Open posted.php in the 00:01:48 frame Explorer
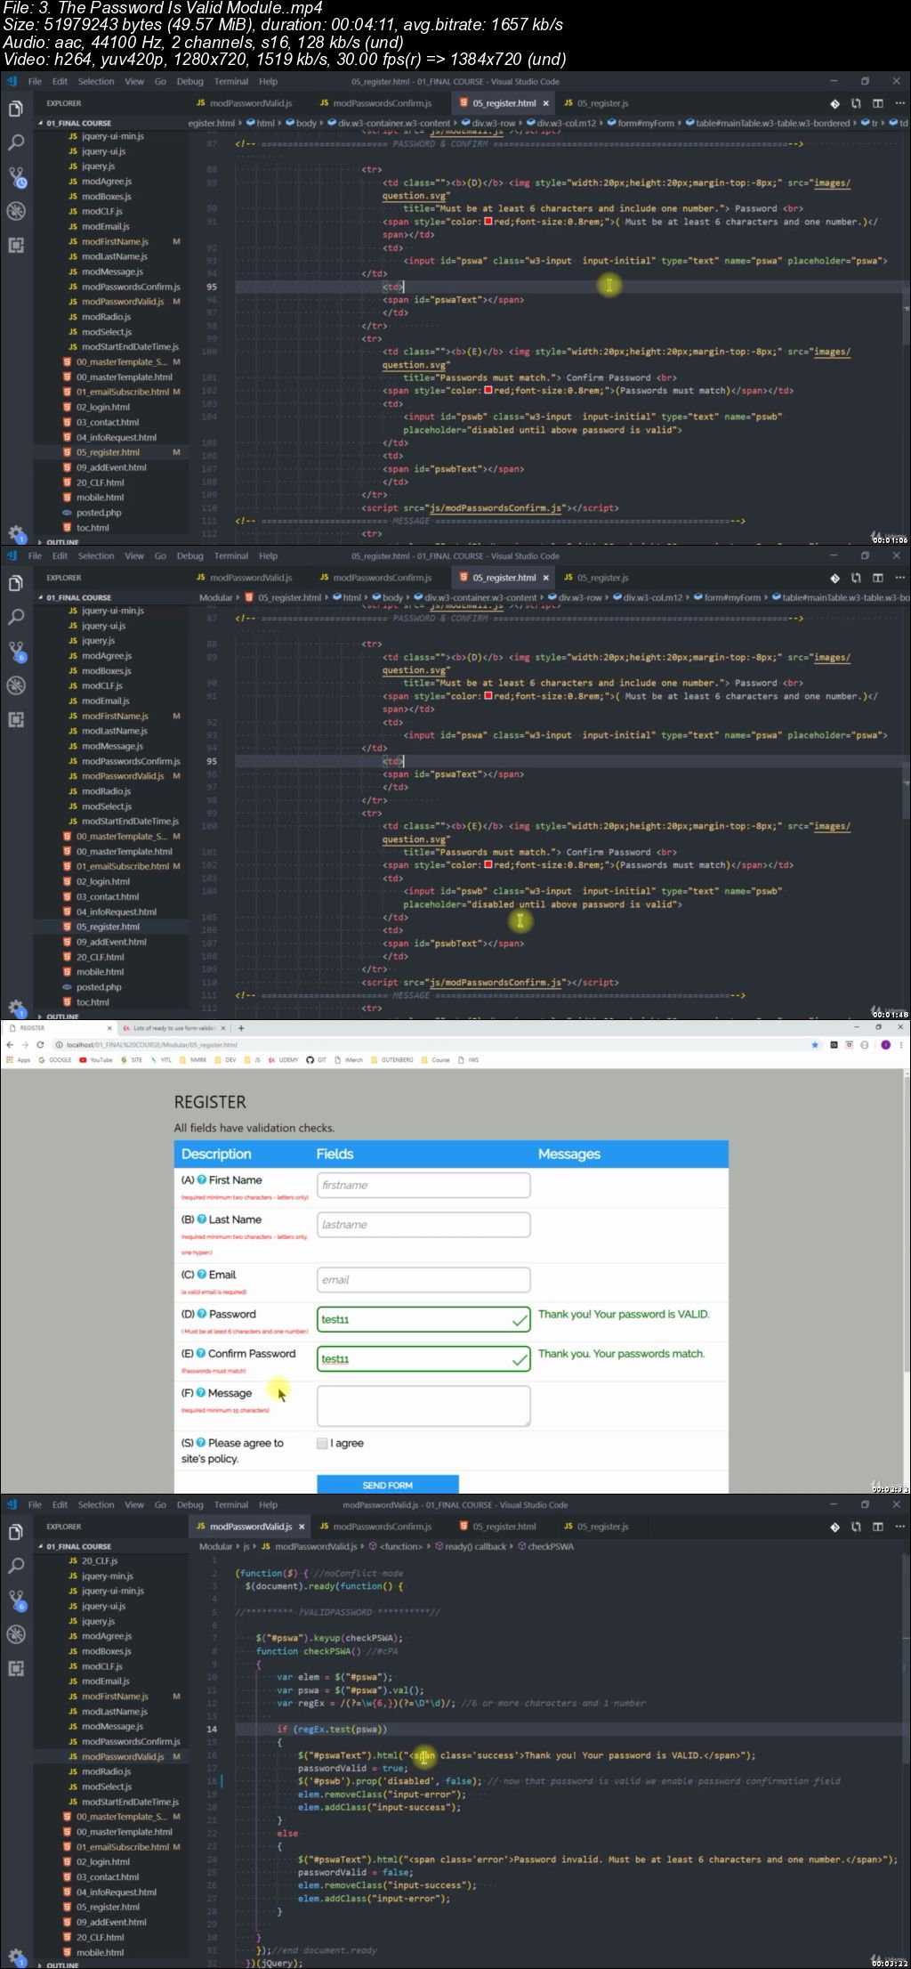The image size is (911, 1969). click(x=99, y=987)
